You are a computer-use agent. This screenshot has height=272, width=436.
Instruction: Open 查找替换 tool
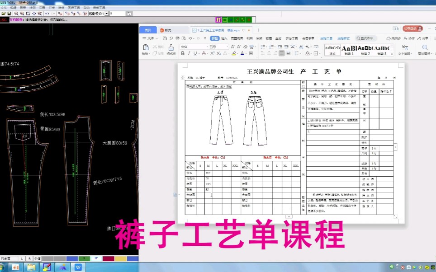pyautogui.click(x=425, y=50)
